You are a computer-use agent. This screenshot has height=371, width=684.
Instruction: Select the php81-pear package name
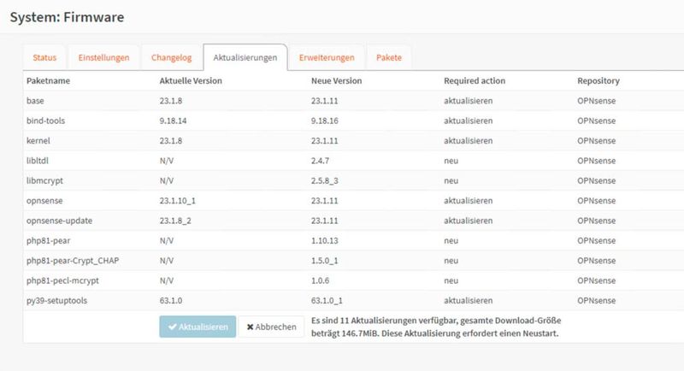tap(48, 241)
